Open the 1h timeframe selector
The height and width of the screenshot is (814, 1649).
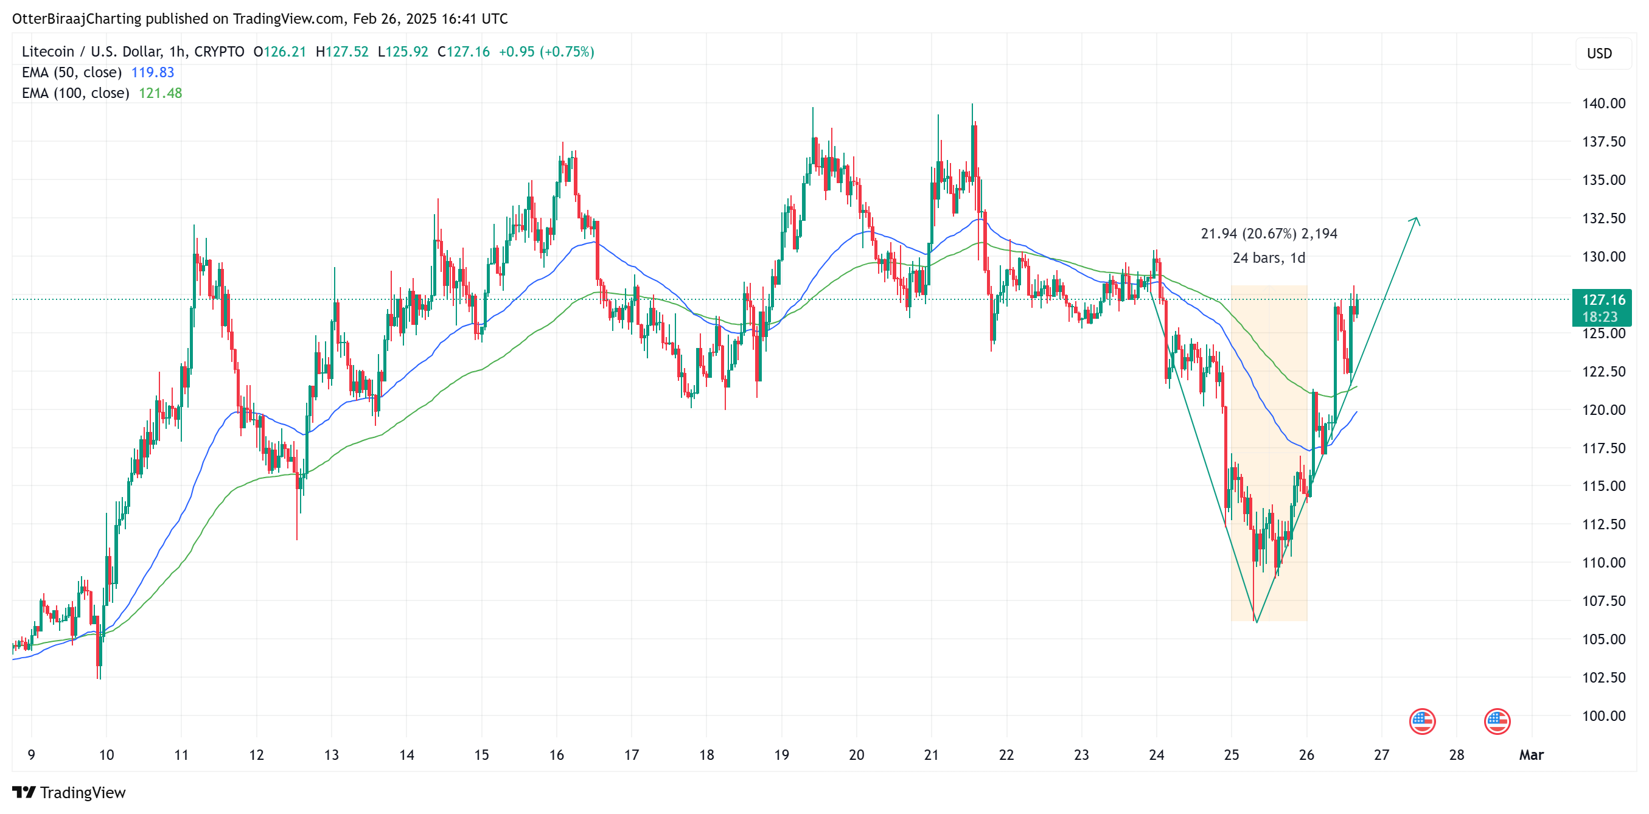176,52
